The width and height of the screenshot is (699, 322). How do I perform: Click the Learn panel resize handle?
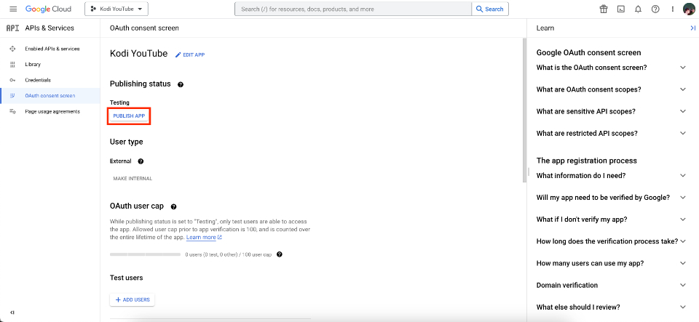529,171
